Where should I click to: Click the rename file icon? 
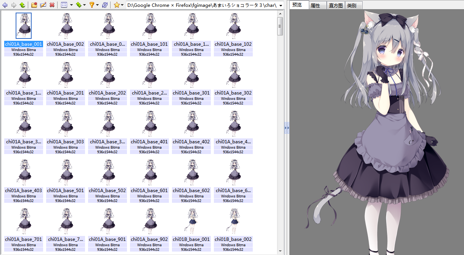[43, 5]
